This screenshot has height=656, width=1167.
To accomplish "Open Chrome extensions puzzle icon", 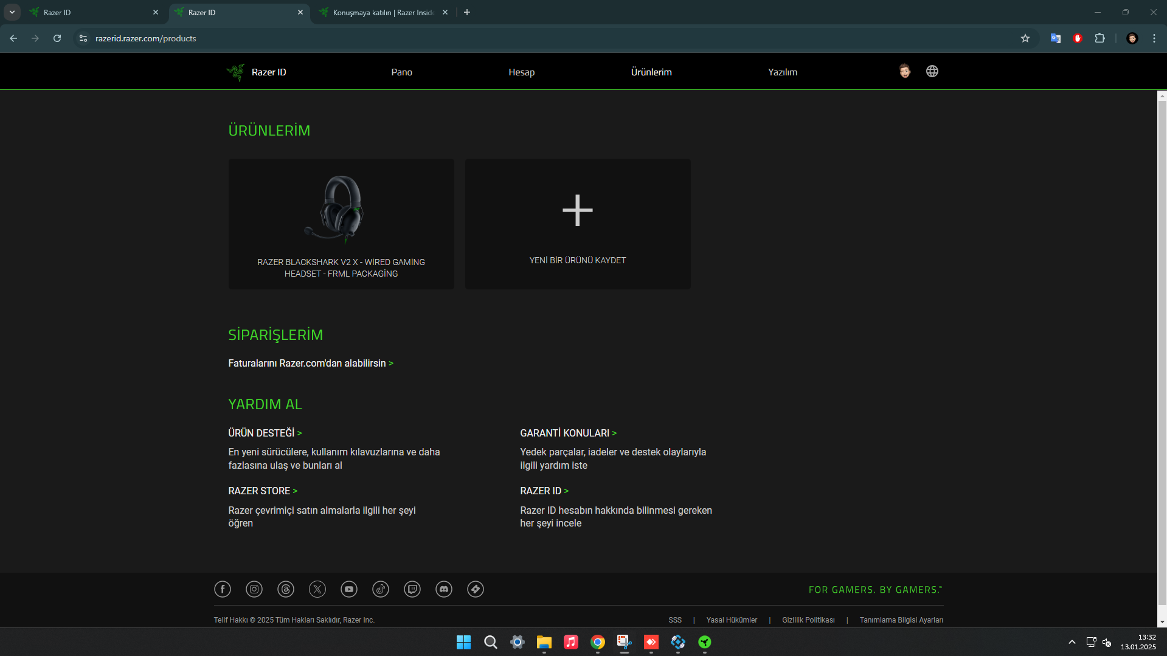I will (1100, 38).
